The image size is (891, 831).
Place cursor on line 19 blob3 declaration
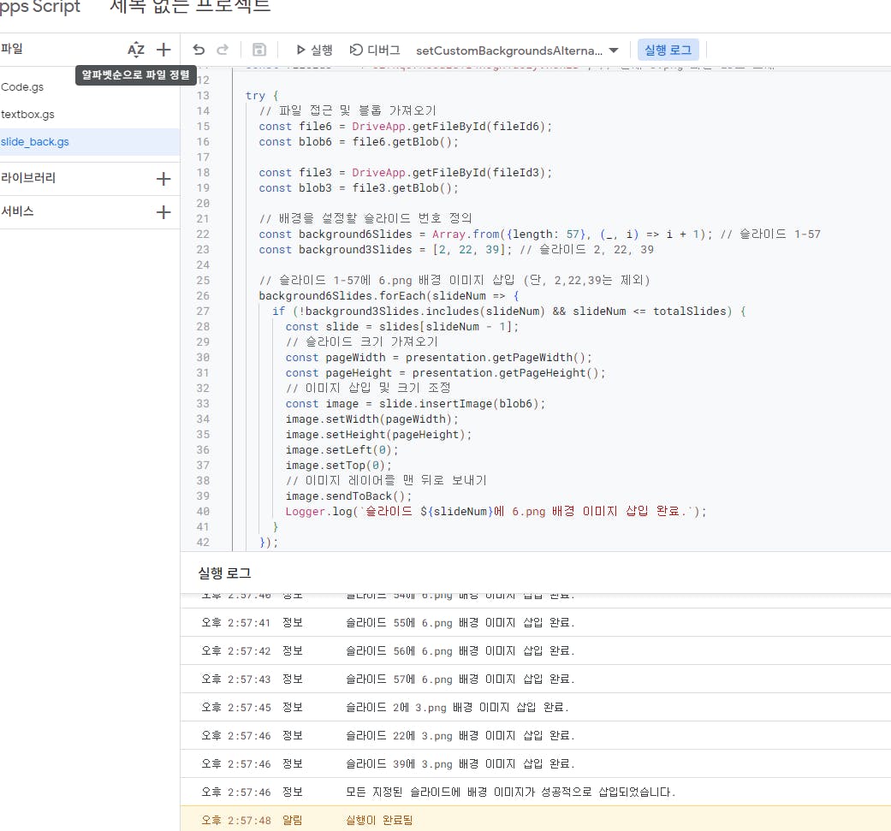[x=359, y=187]
